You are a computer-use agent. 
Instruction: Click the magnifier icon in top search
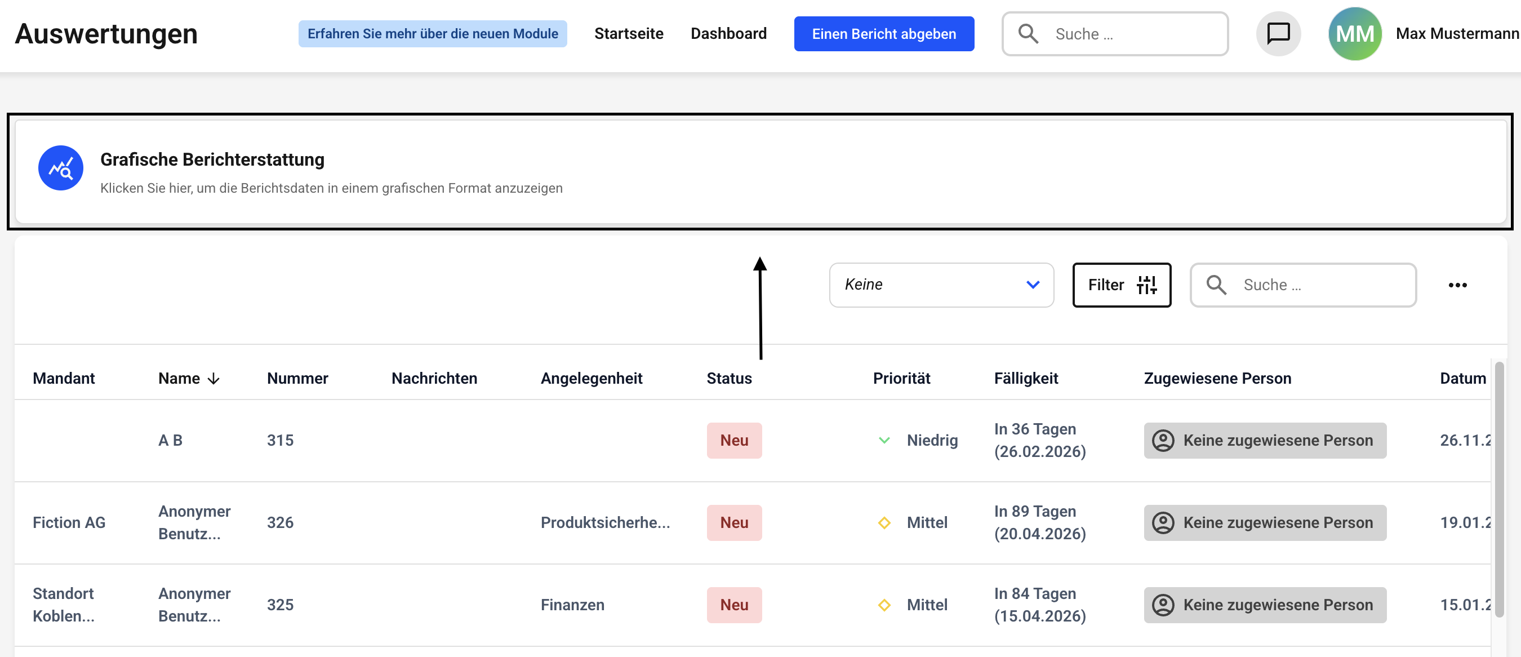pyautogui.click(x=1028, y=34)
